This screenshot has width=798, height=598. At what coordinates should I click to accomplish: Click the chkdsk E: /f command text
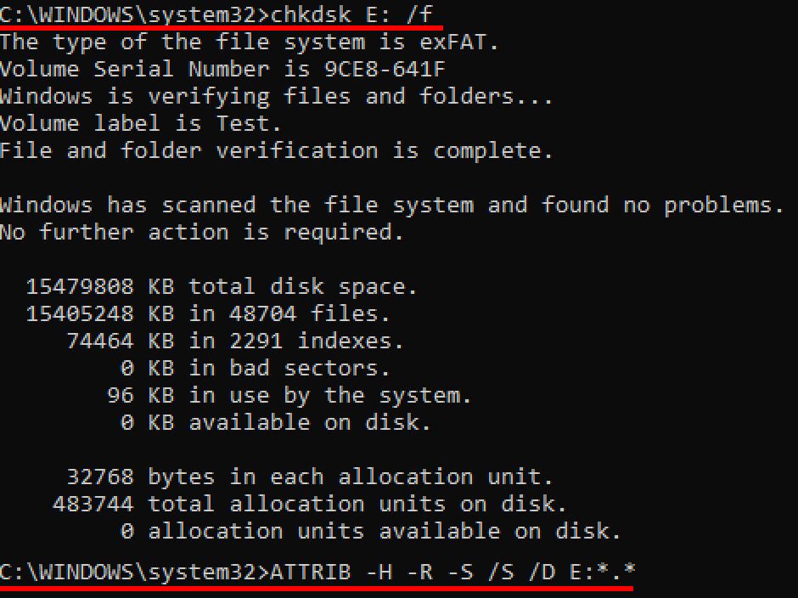[357, 14]
